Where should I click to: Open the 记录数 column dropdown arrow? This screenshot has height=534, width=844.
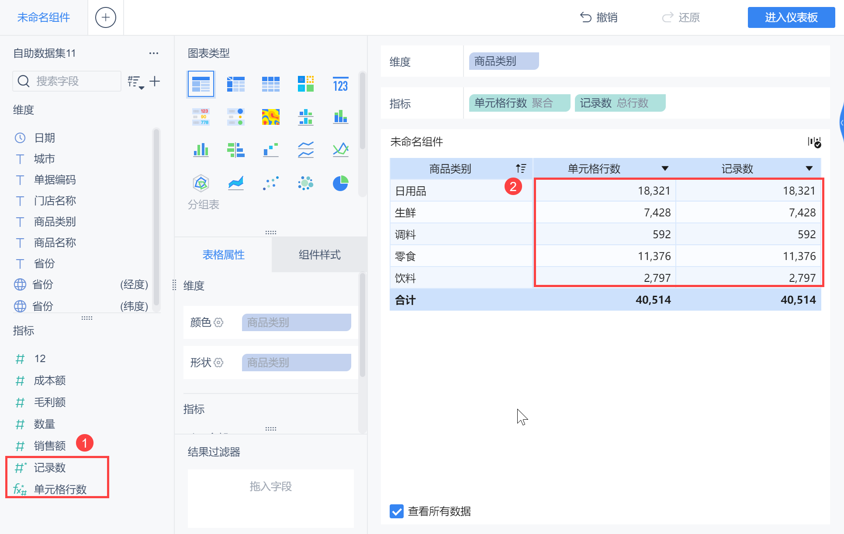[809, 168]
